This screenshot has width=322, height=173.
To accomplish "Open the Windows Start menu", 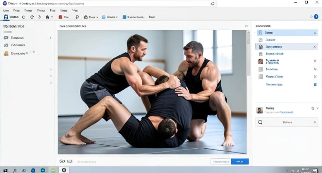I will pyautogui.click(x=5, y=170).
